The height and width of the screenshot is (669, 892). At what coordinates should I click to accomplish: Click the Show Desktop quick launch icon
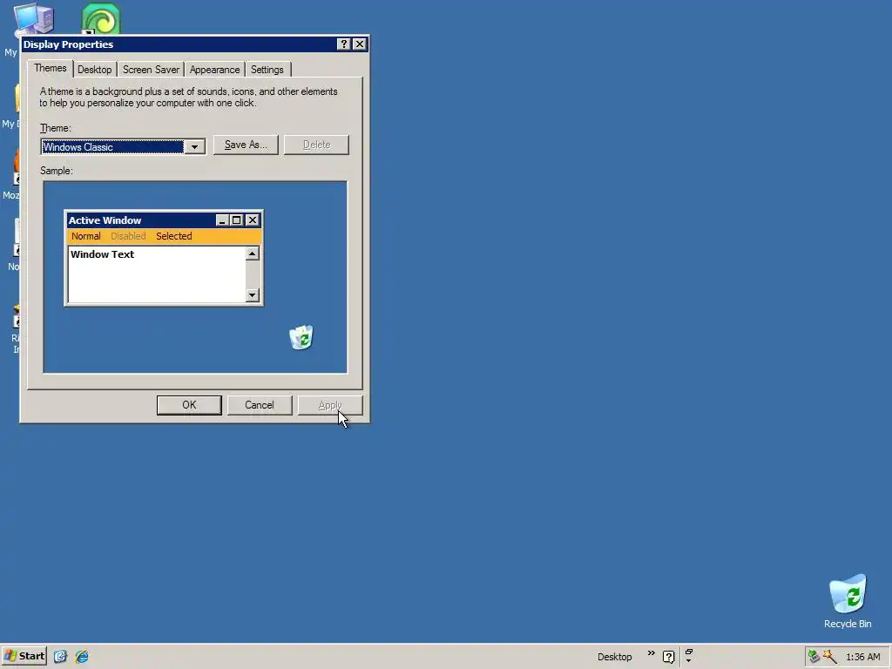coord(60,657)
